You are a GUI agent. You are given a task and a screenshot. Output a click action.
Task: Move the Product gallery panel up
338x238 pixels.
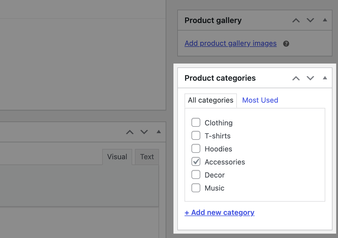pos(296,20)
